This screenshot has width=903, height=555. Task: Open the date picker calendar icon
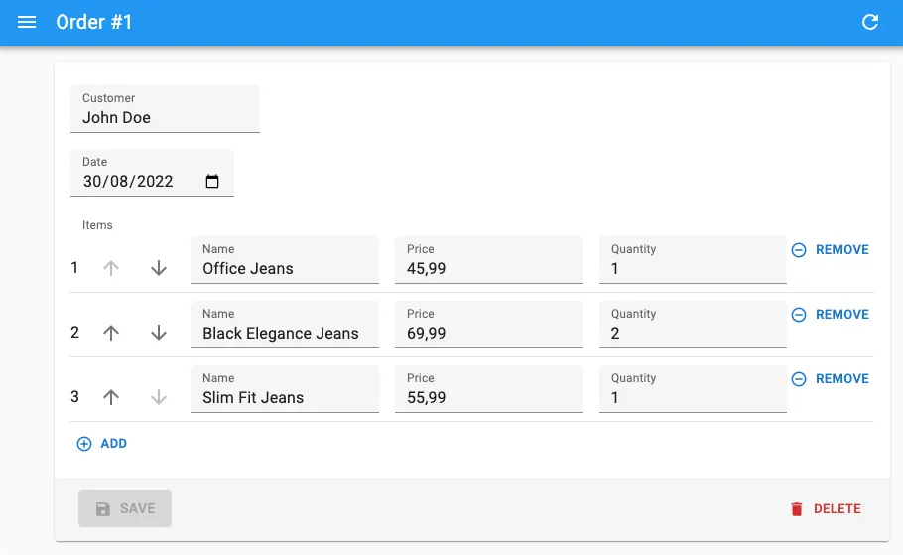212,182
